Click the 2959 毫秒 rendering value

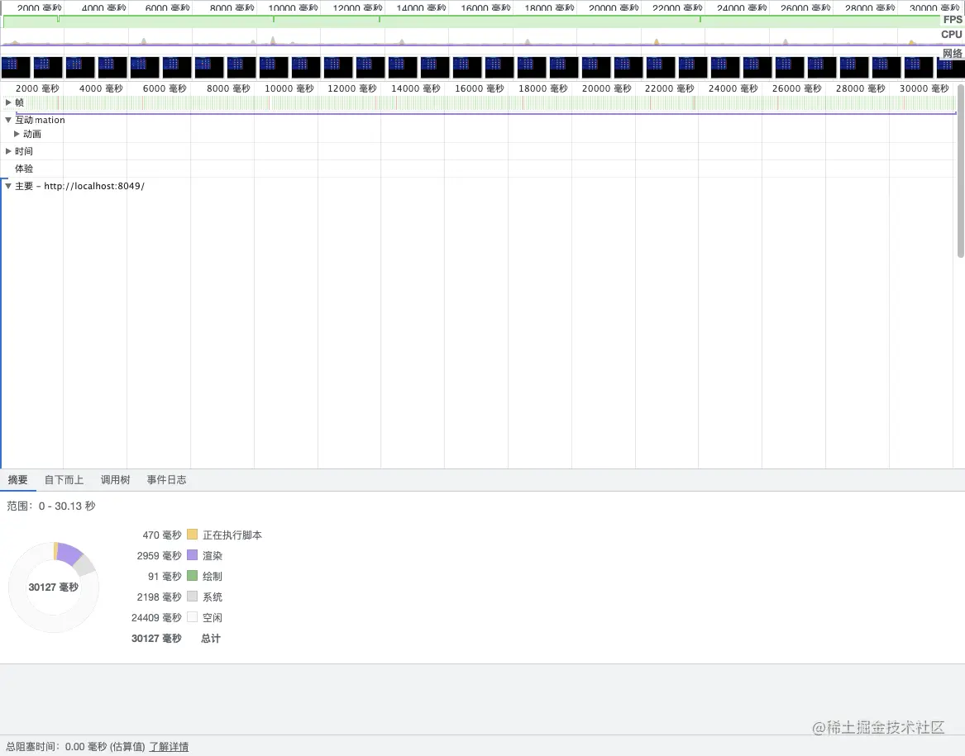coord(159,555)
